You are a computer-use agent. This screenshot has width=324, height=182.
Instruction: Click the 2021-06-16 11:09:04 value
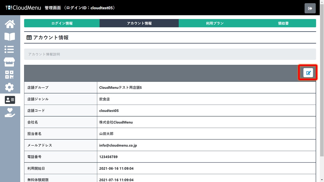pyautogui.click(x=116, y=168)
